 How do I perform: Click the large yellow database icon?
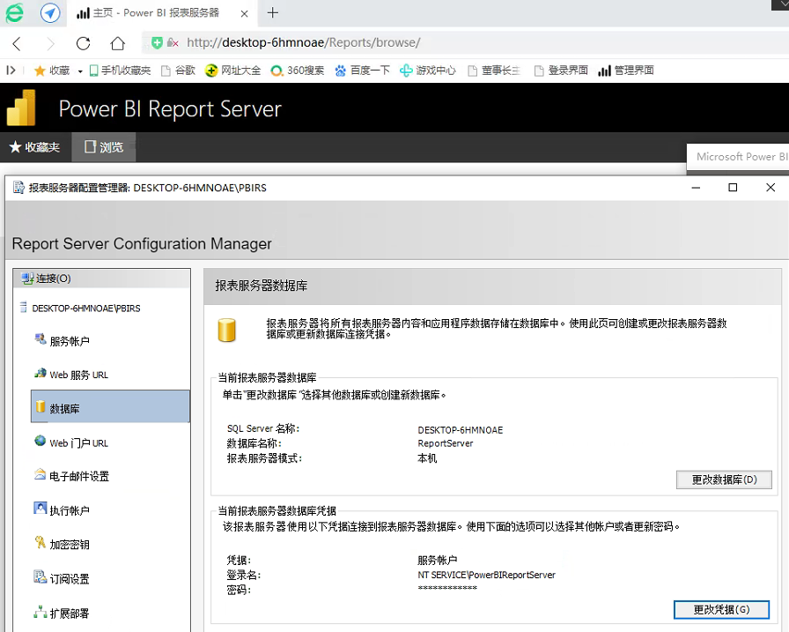click(x=226, y=331)
